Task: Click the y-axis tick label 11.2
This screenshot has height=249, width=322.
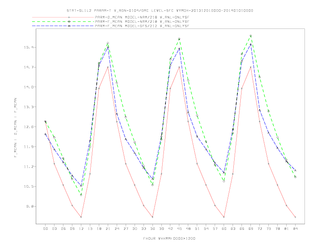Action: point(29,167)
